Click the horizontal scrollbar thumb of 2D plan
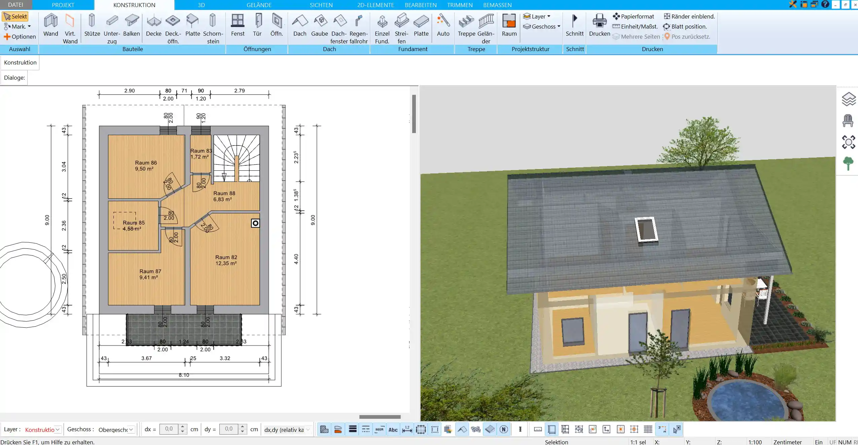 [380, 417]
